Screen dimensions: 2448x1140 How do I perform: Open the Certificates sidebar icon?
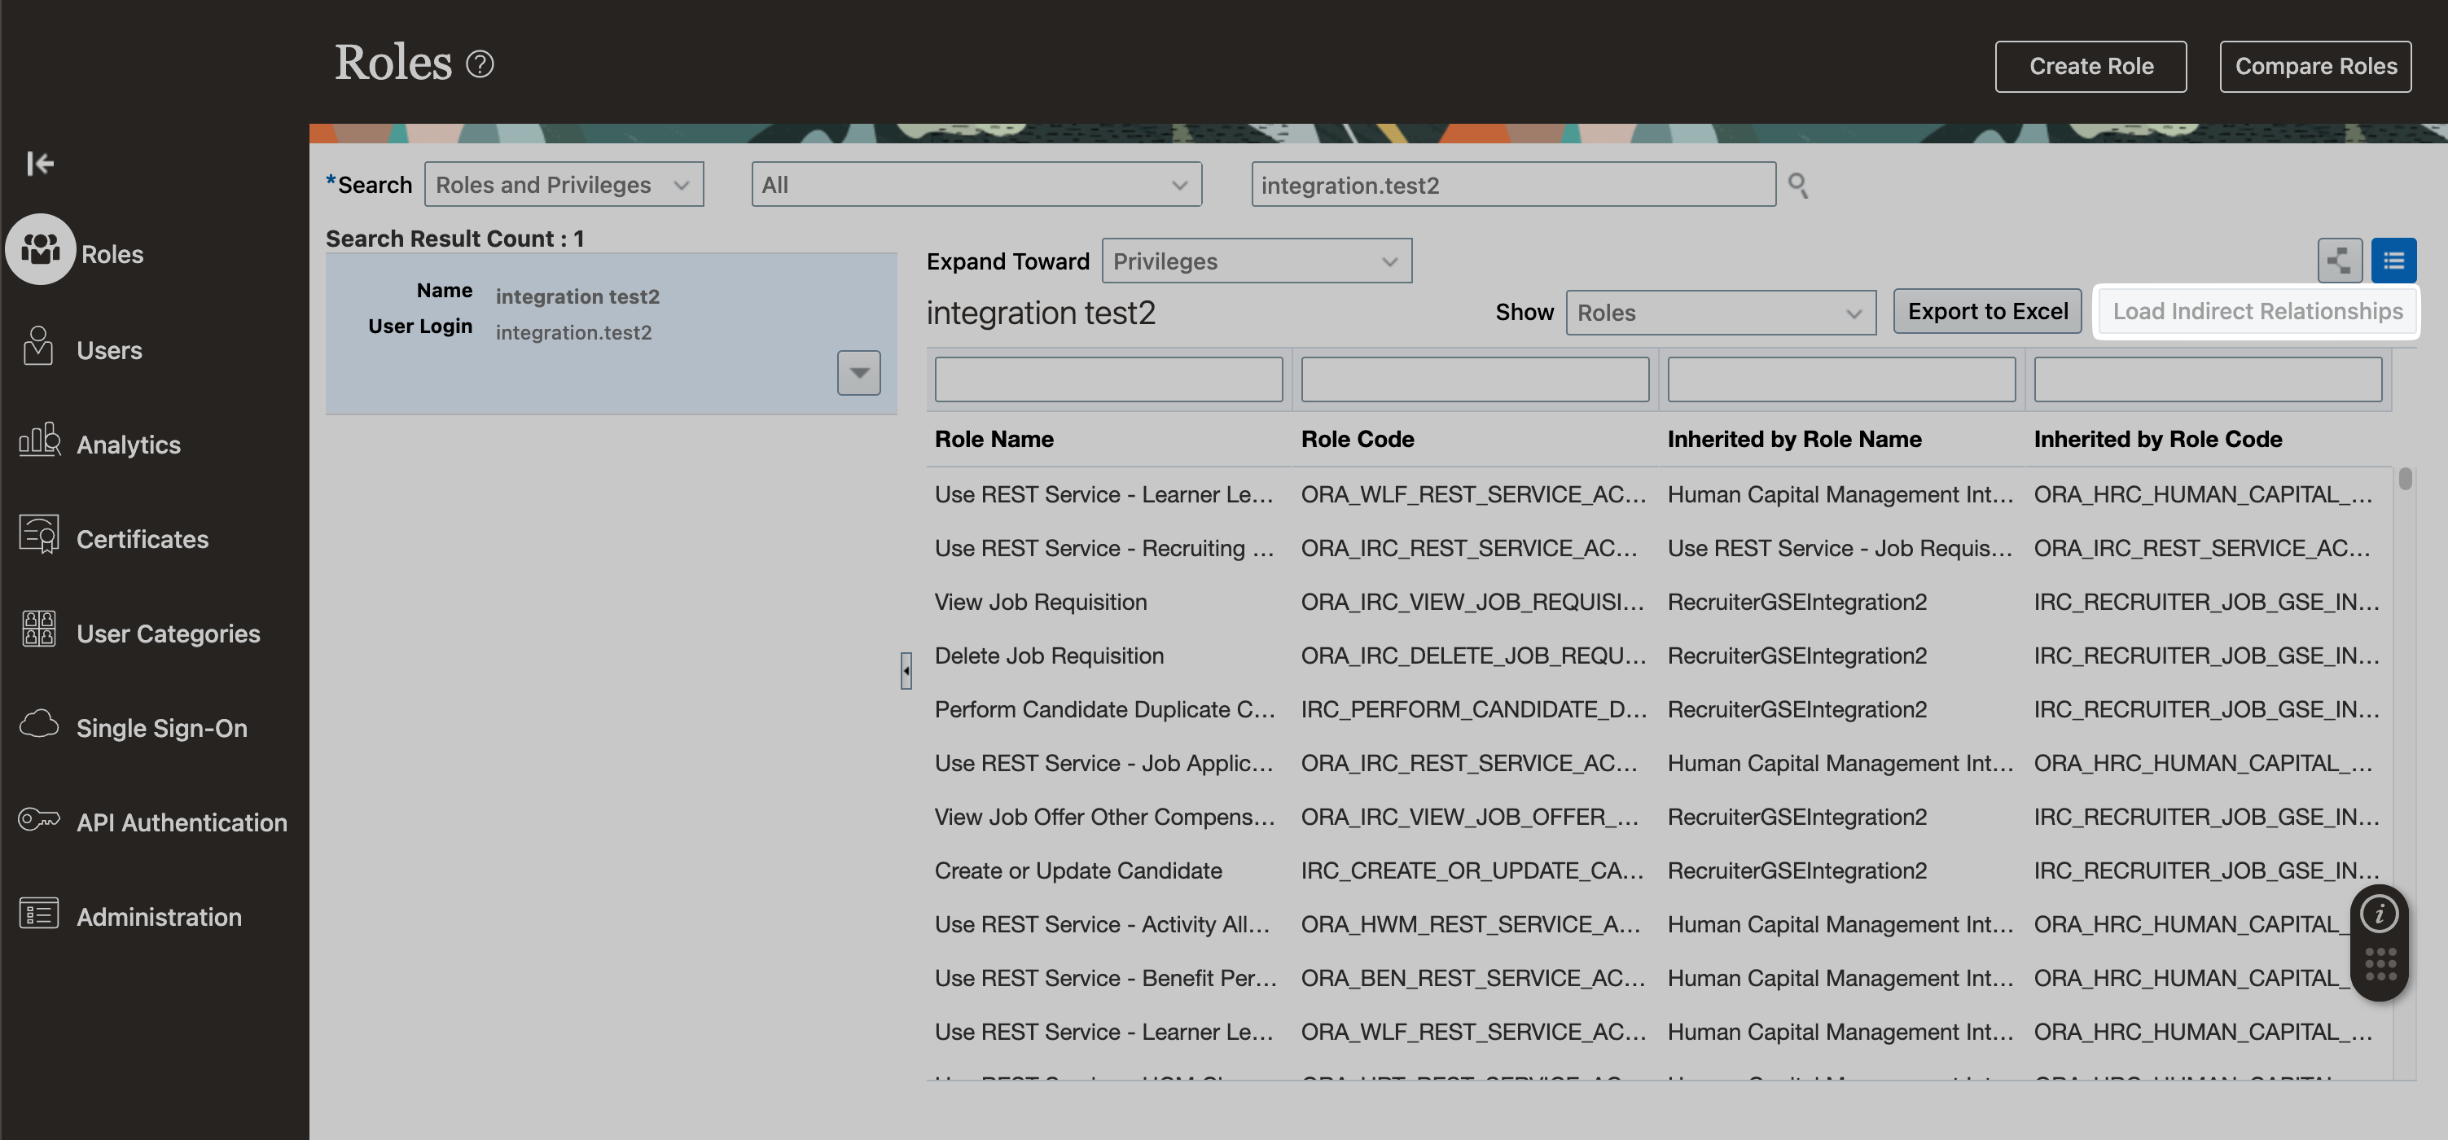(x=39, y=536)
